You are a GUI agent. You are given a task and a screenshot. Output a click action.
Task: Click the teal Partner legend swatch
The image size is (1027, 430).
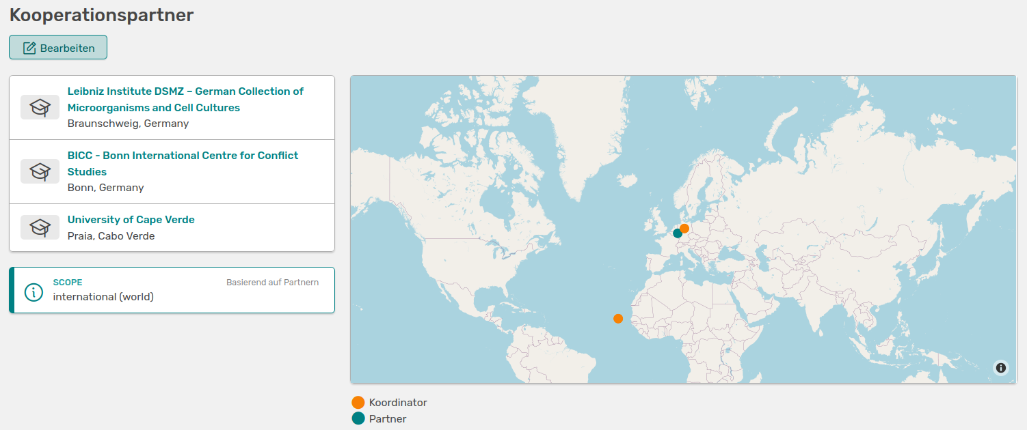(x=358, y=418)
